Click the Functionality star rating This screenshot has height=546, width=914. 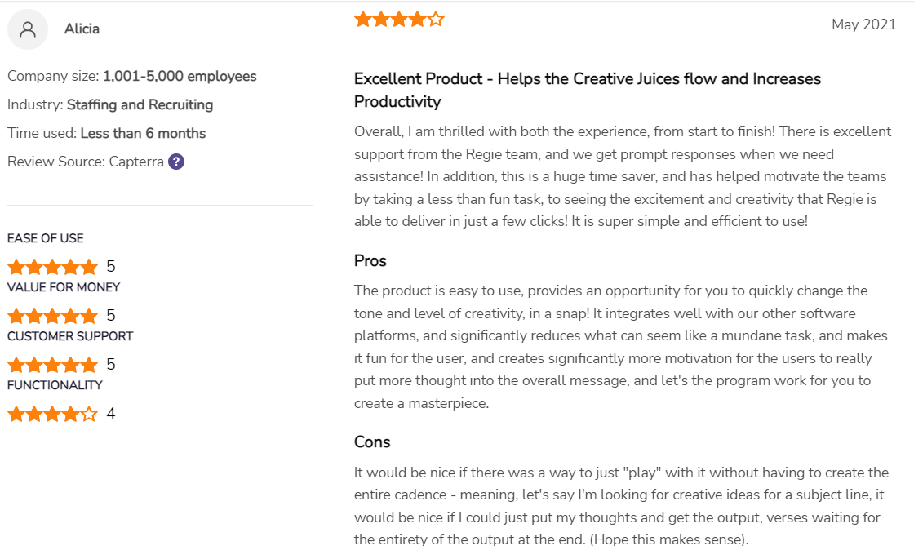pyautogui.click(x=52, y=414)
